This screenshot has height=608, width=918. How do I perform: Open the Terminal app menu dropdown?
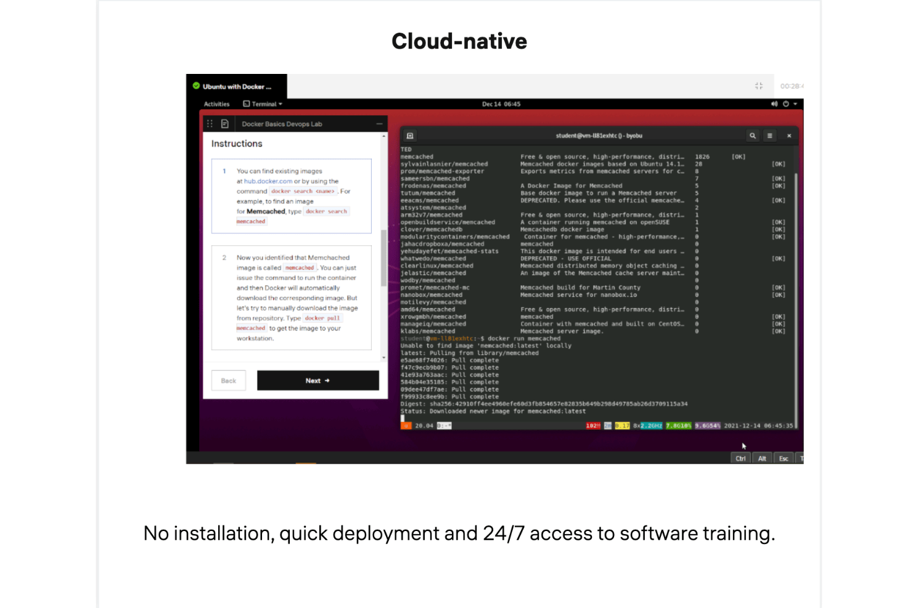[x=263, y=104]
